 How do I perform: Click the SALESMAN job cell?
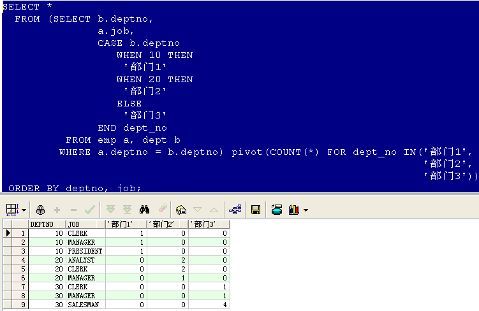(x=85, y=305)
